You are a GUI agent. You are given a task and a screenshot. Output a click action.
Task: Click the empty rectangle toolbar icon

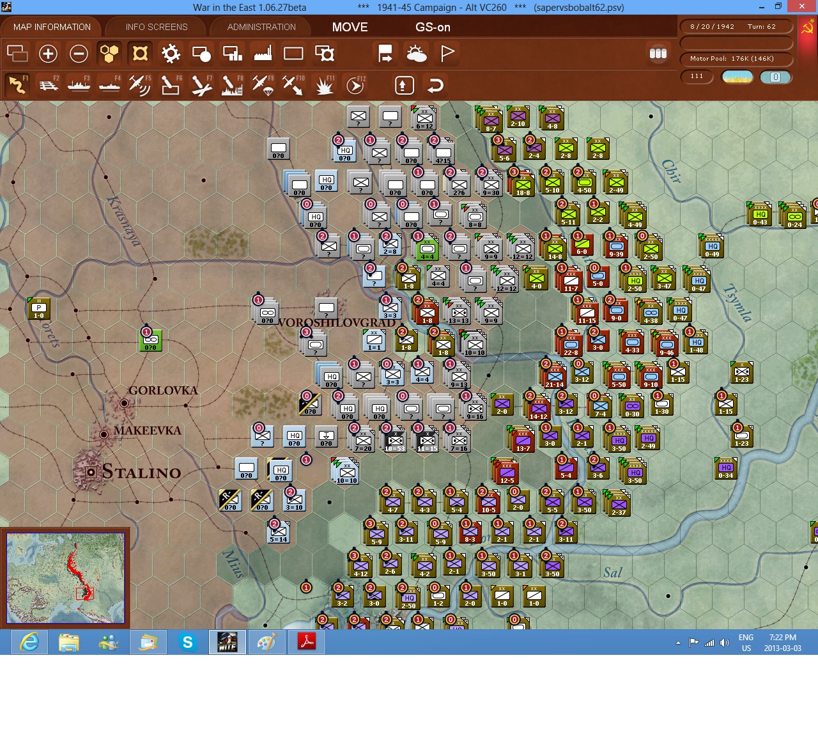point(293,53)
